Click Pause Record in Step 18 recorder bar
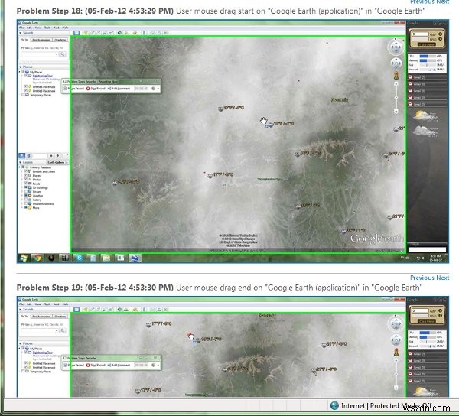Viewport: 459px width, 416px height. [x=73, y=89]
